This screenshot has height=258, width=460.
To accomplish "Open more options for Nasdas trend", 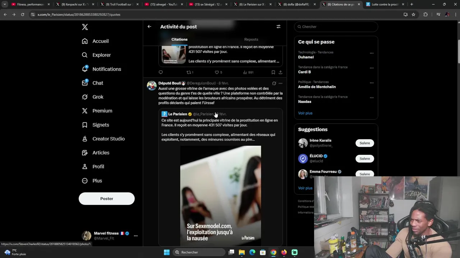I will pyautogui.click(x=372, y=97).
